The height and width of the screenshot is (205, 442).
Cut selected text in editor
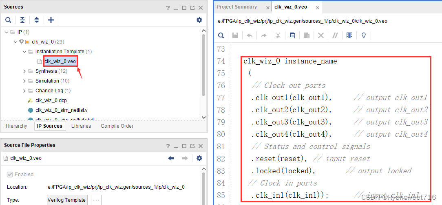[278, 35]
